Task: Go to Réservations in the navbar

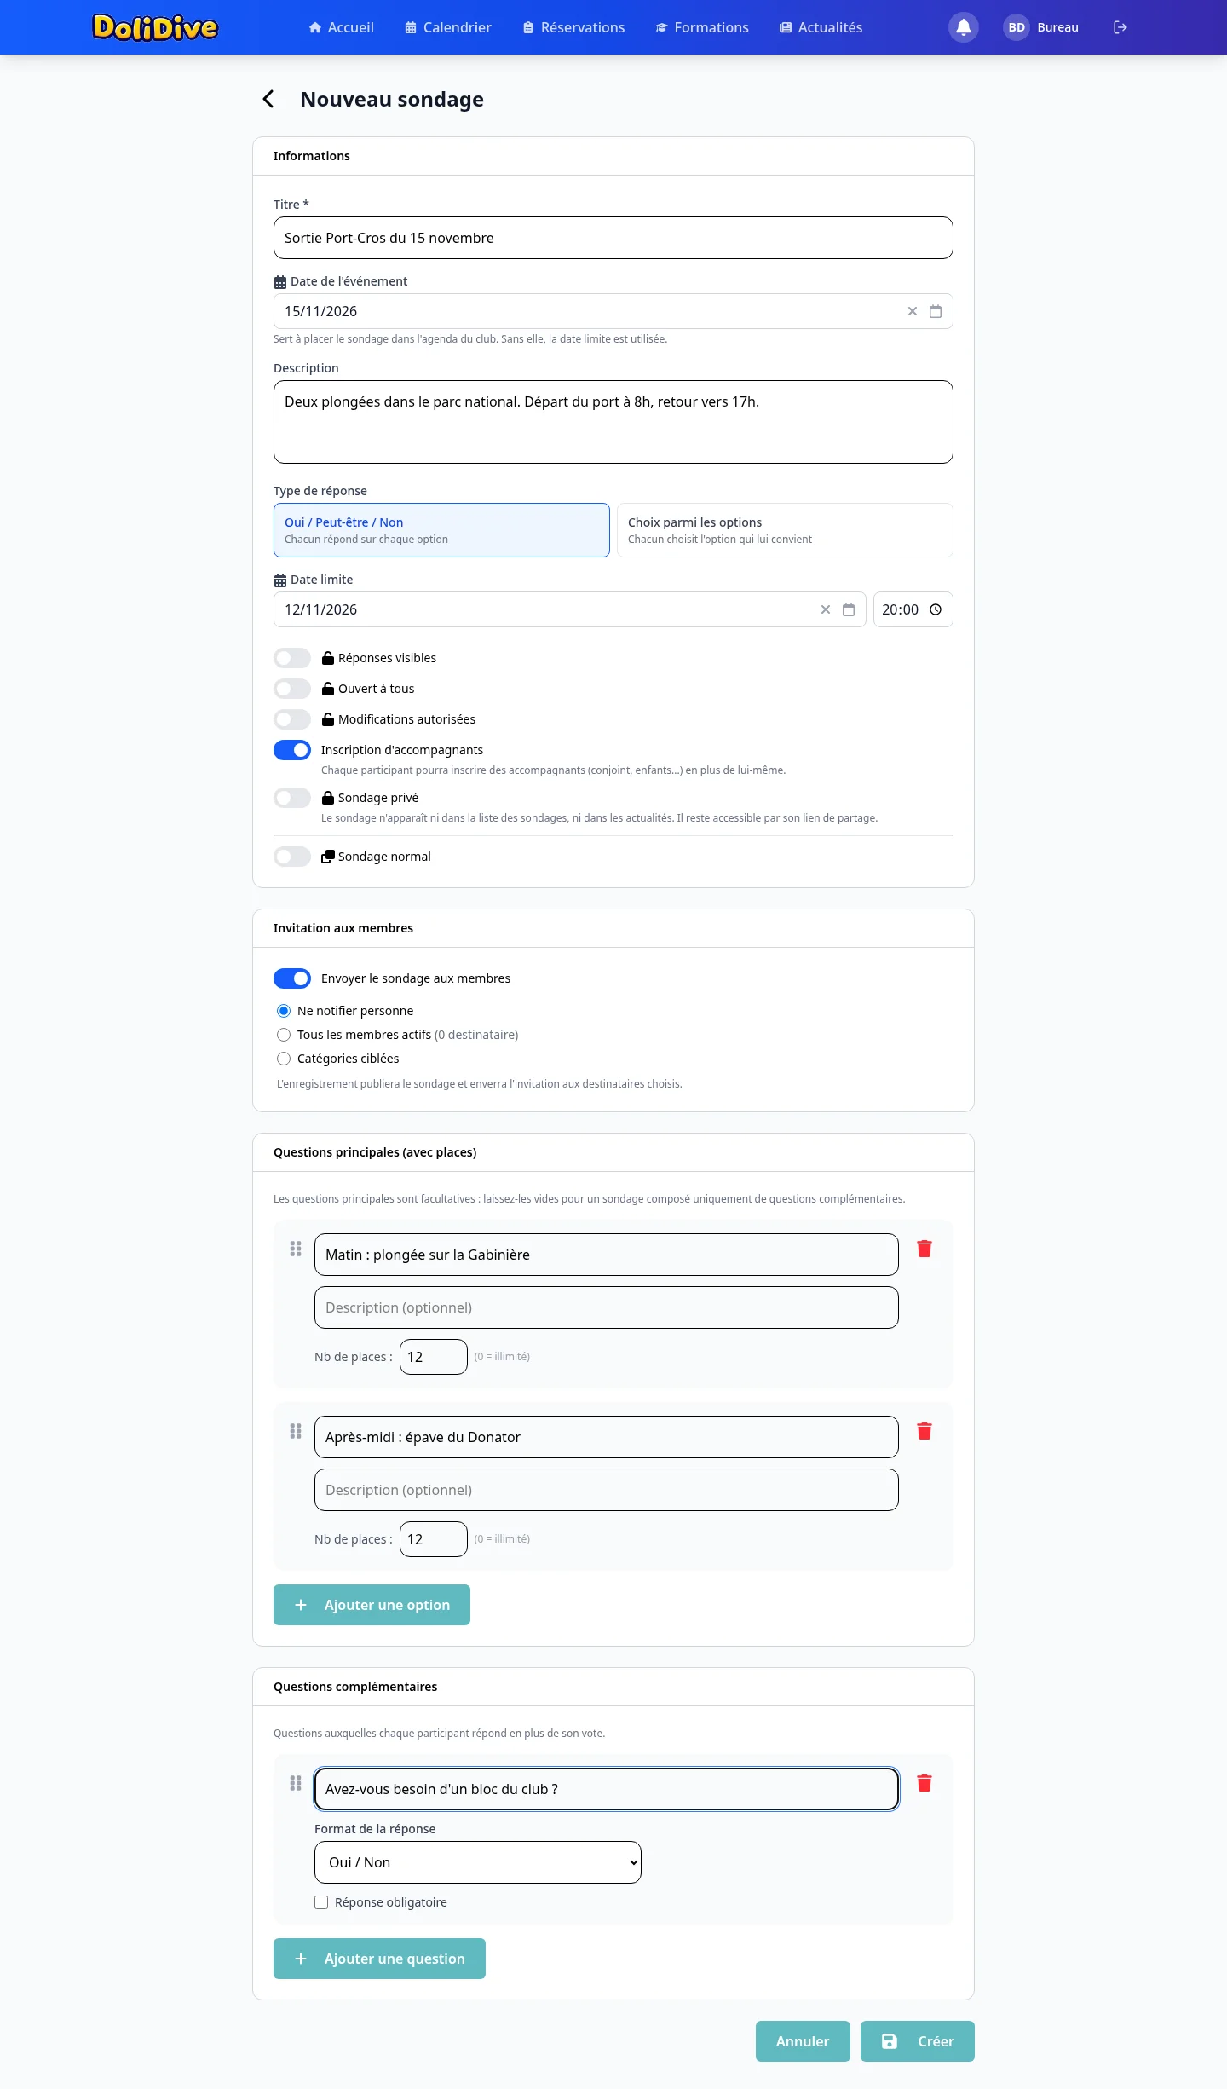Action: pyautogui.click(x=573, y=27)
